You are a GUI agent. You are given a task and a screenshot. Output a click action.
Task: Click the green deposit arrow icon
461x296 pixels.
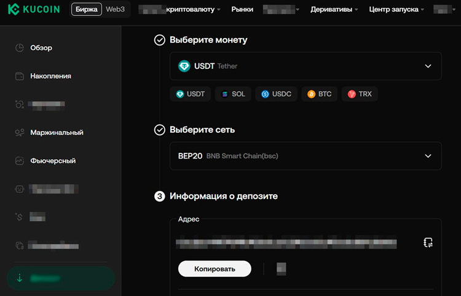20,278
